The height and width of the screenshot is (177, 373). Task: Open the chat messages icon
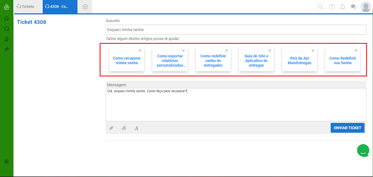pyautogui.click(x=354, y=7)
